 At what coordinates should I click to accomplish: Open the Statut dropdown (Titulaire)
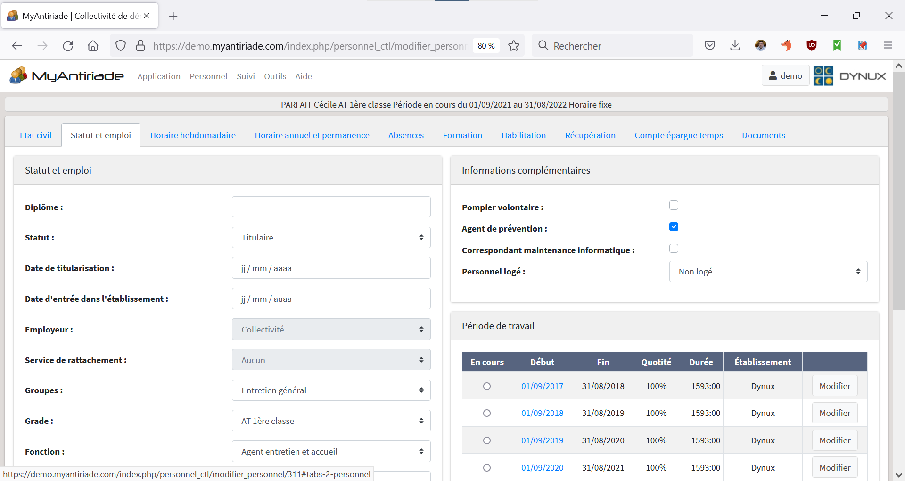coord(331,237)
